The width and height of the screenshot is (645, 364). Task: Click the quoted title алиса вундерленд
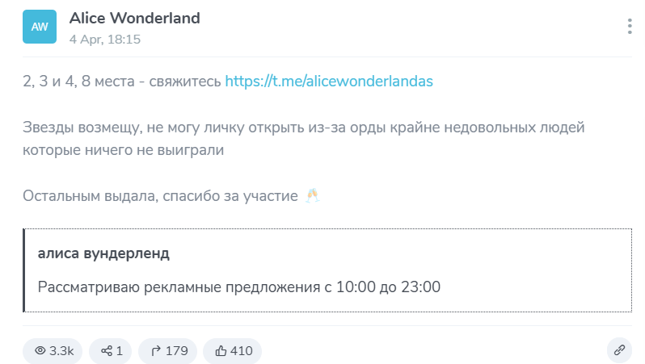point(103,253)
